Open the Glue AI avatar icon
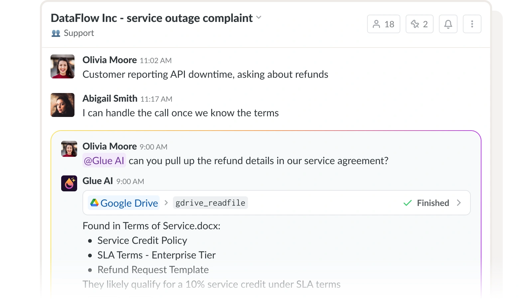532x299 pixels. (x=69, y=183)
